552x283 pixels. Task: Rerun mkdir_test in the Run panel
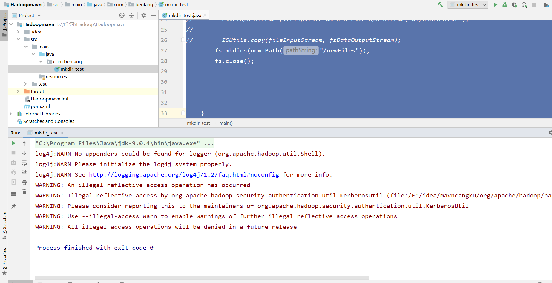tap(13, 143)
